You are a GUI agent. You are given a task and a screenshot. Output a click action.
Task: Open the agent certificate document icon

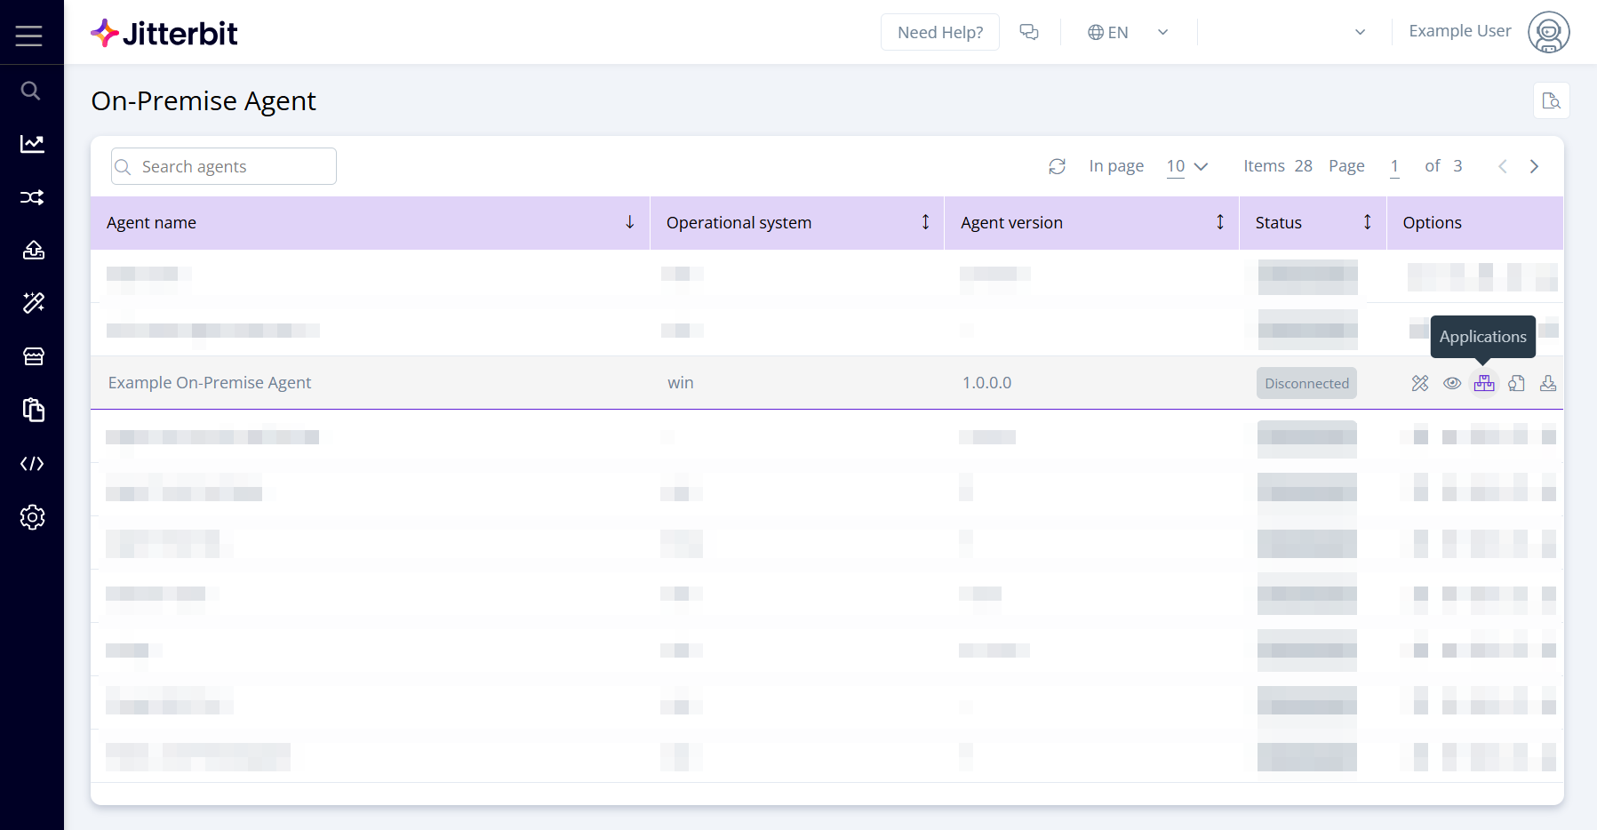[x=1516, y=383]
